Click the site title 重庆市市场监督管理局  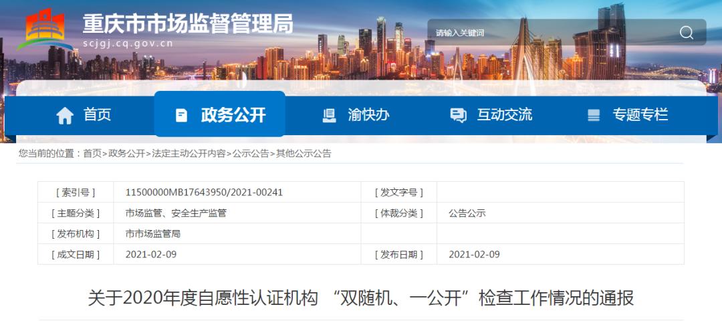pos(188,23)
